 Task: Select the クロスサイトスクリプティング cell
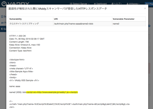31,24
